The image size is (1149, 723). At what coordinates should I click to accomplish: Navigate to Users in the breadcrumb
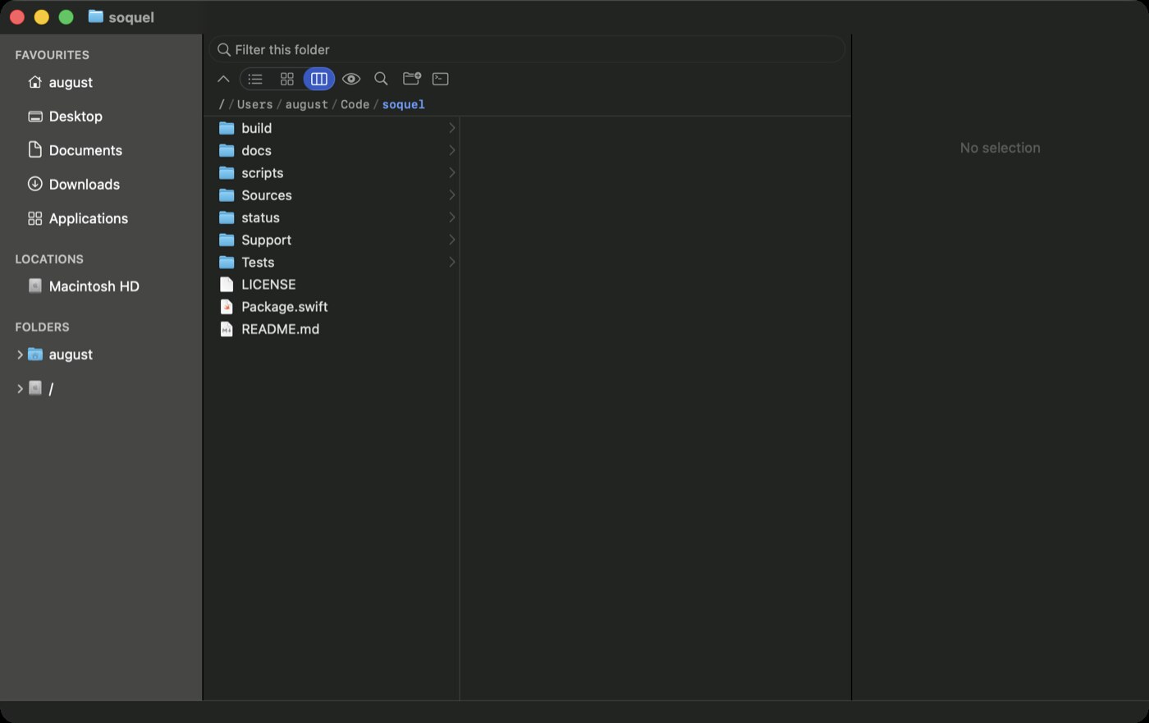click(x=254, y=104)
